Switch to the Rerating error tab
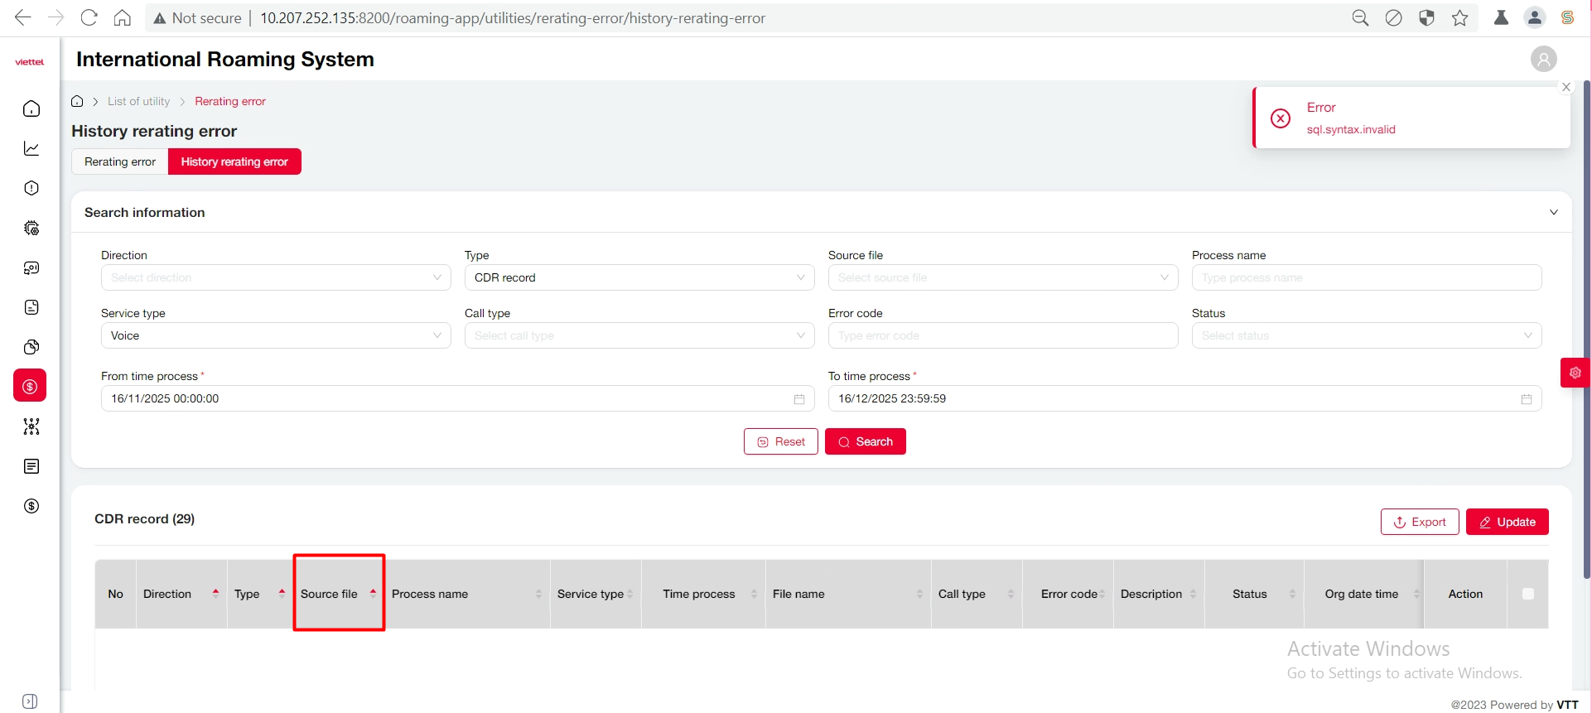Viewport: 1592px width, 713px height. coord(120,161)
